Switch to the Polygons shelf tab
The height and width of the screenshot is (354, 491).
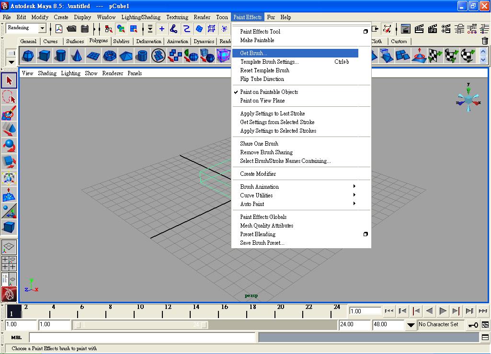[98, 41]
